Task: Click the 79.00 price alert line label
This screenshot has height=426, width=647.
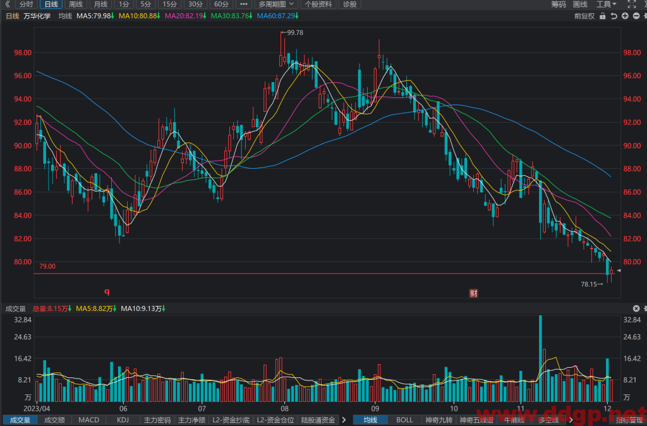Action: pyautogui.click(x=47, y=266)
